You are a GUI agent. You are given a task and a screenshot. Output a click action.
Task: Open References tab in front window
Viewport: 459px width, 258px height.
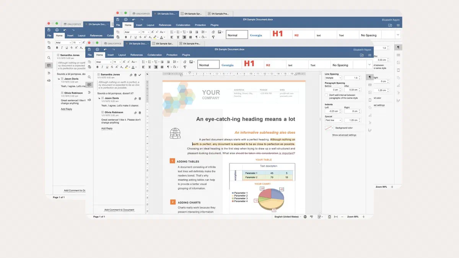point(137,55)
